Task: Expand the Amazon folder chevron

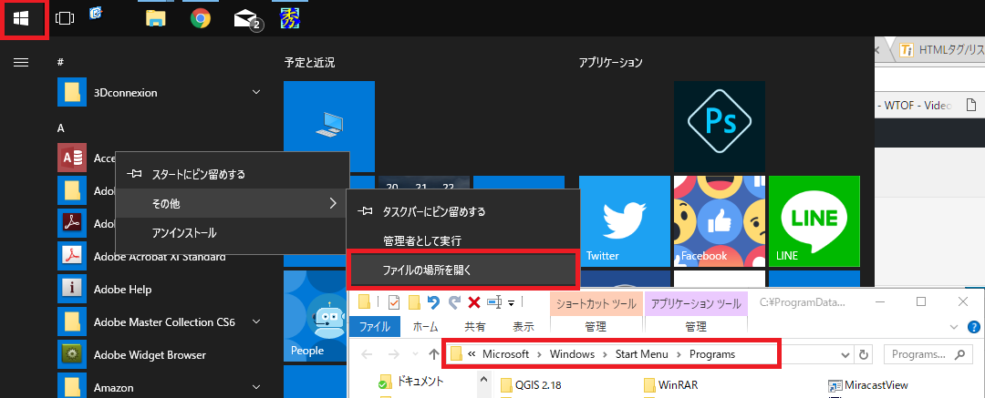Action: click(x=255, y=387)
